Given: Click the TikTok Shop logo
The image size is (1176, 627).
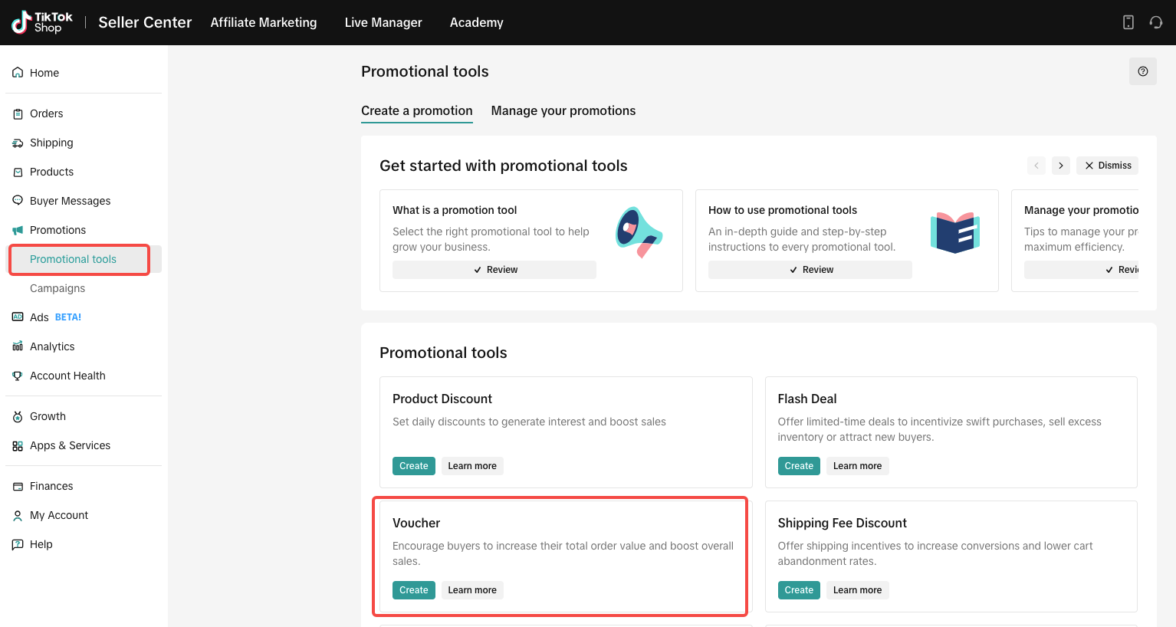Looking at the screenshot, I should 42,22.
